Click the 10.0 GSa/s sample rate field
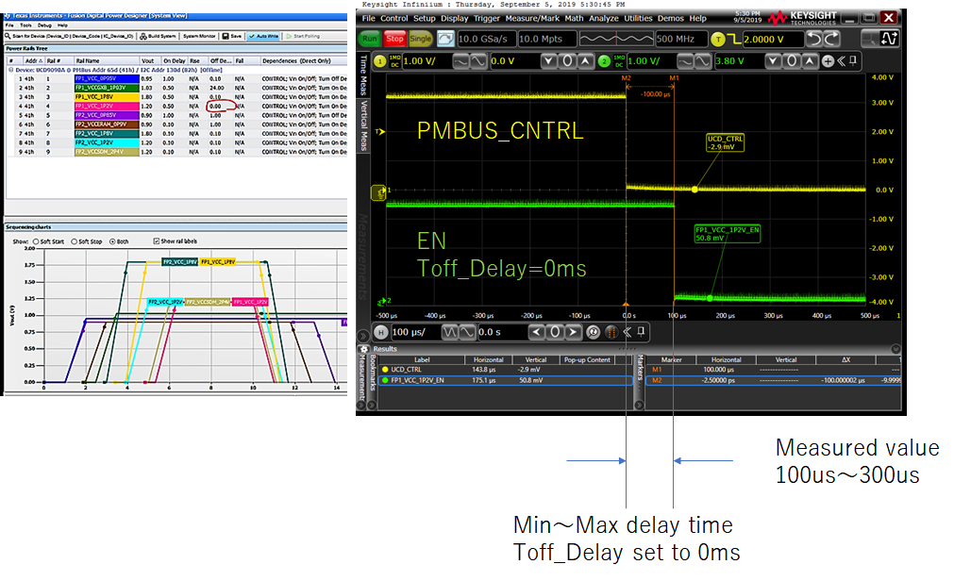This screenshot has height=581, width=954. pos(486,39)
